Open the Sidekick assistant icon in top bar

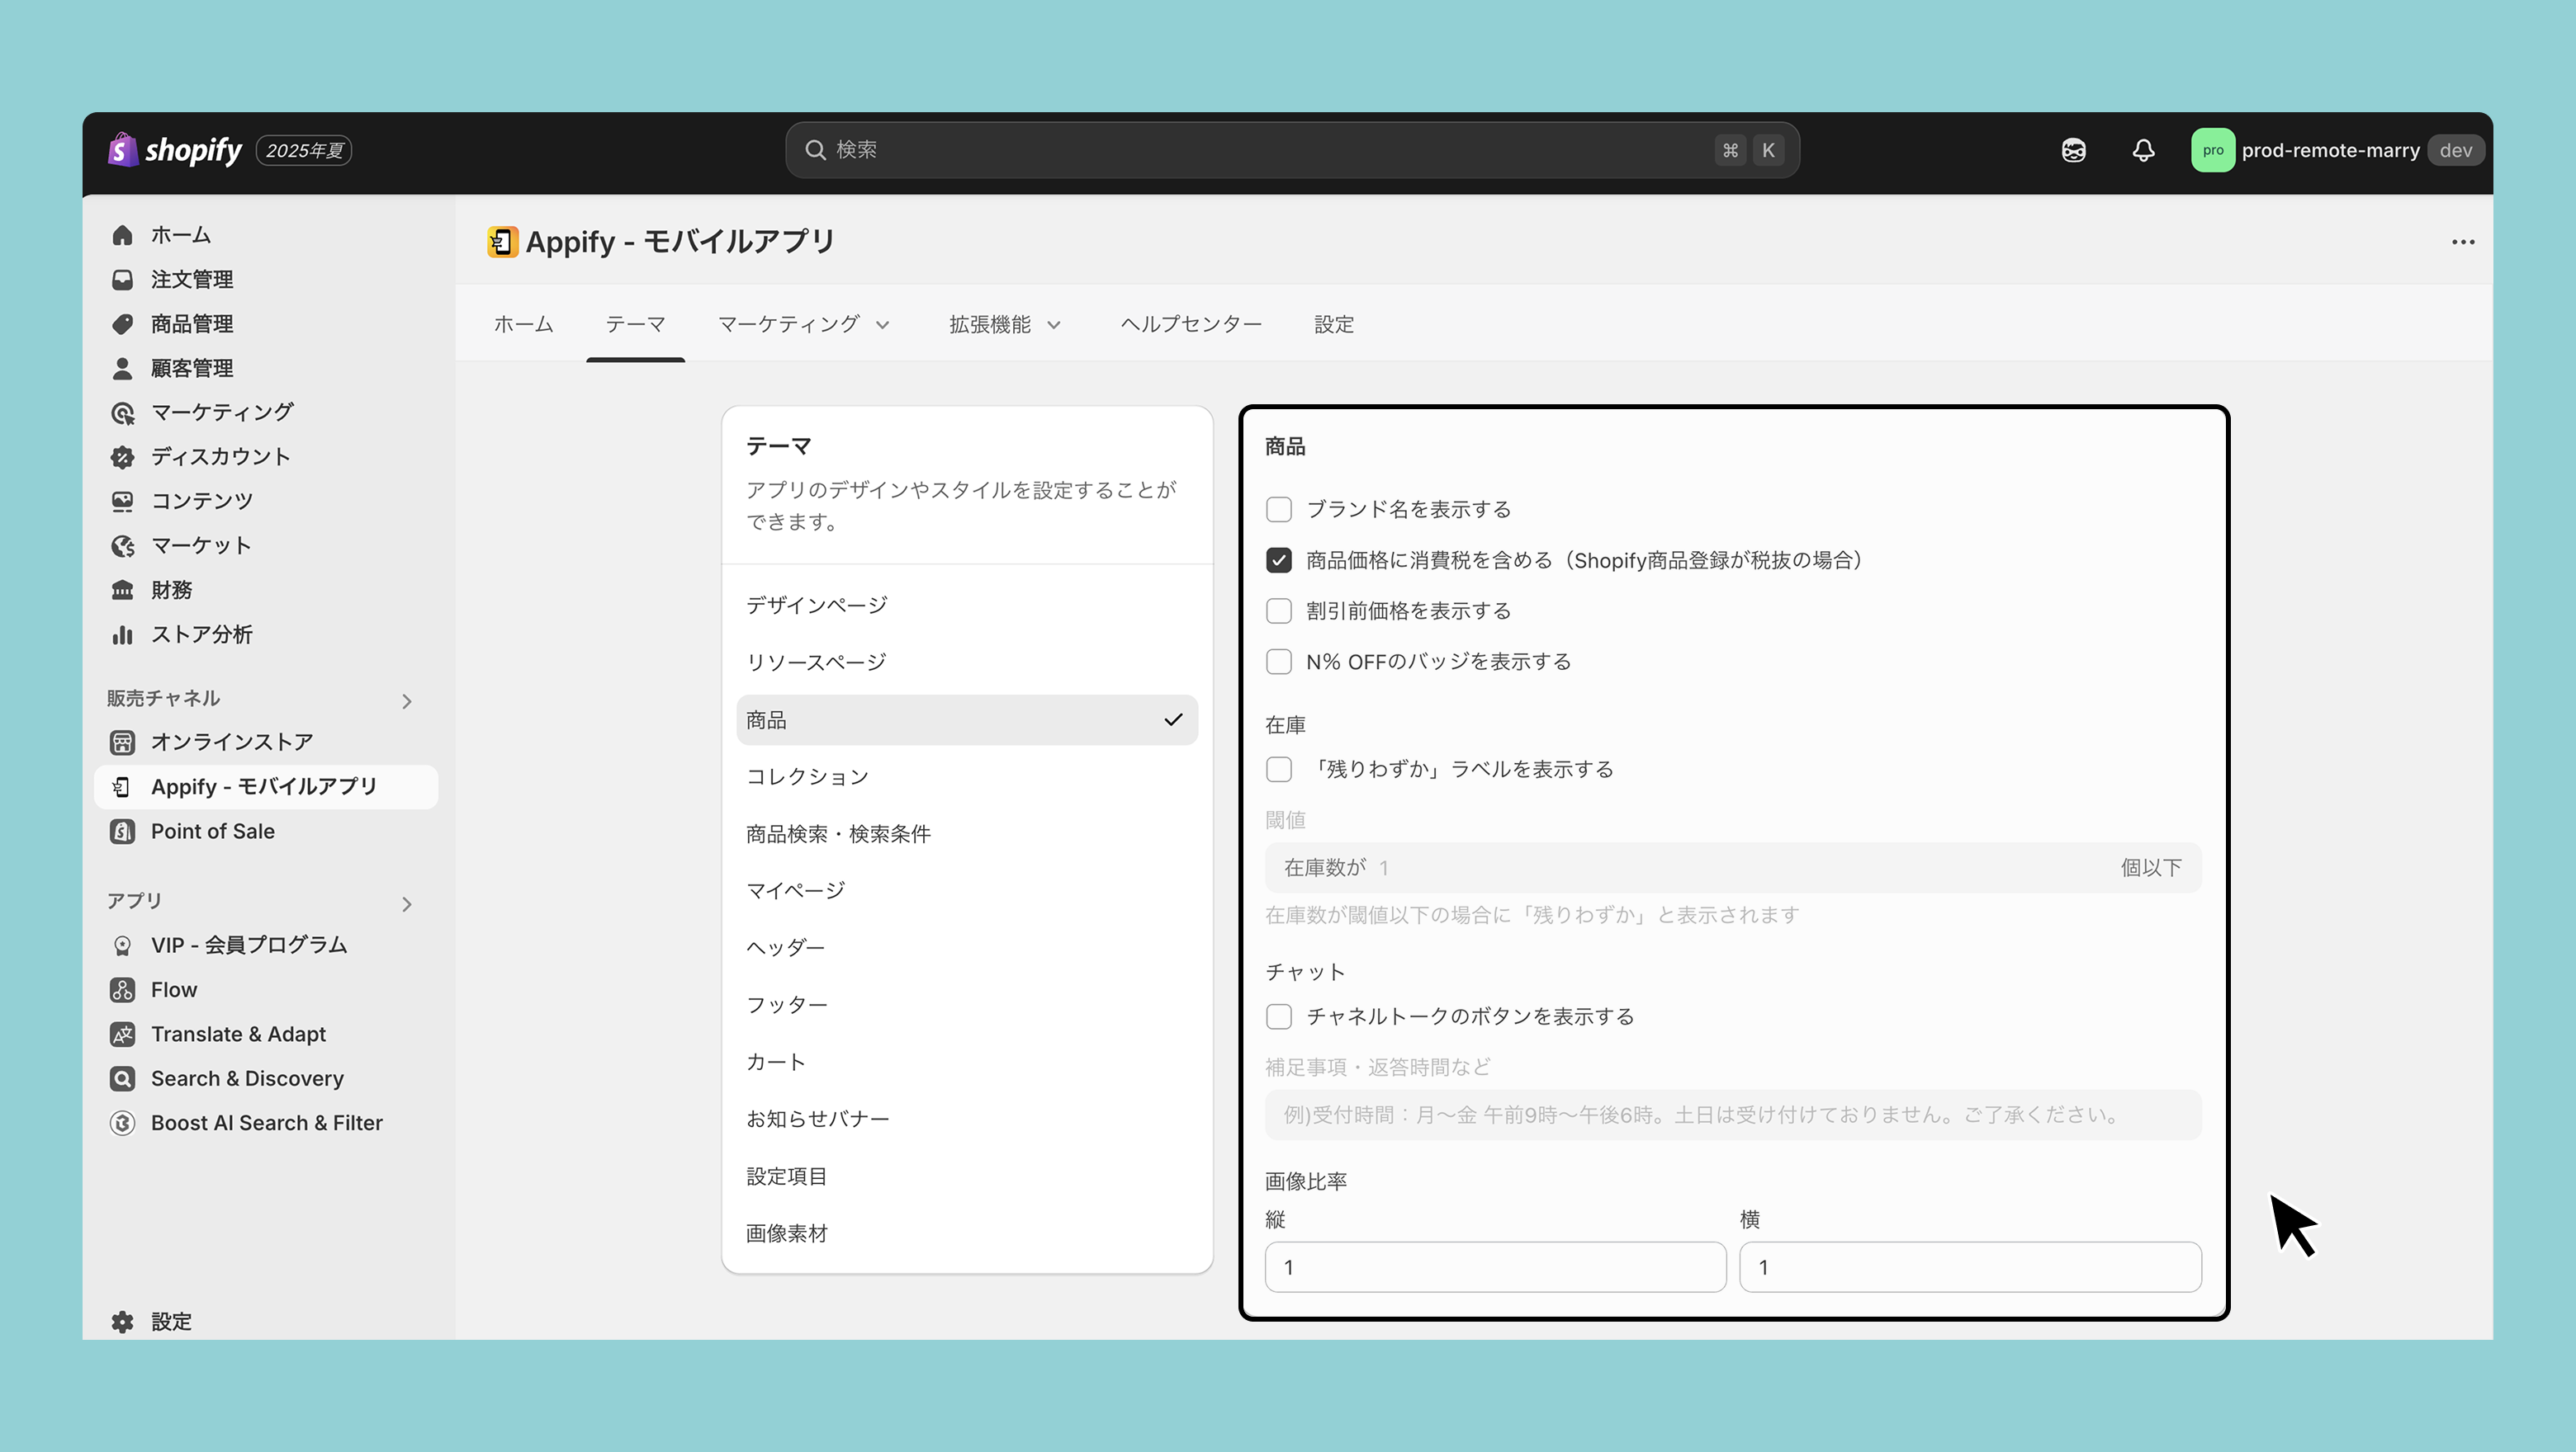(x=2073, y=151)
